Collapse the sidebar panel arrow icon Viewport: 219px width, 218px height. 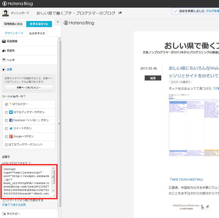pyautogui.click(x=58, y=22)
